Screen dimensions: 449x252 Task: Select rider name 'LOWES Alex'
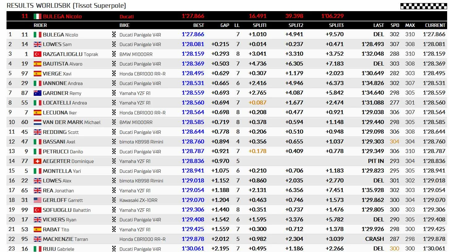click(57, 181)
